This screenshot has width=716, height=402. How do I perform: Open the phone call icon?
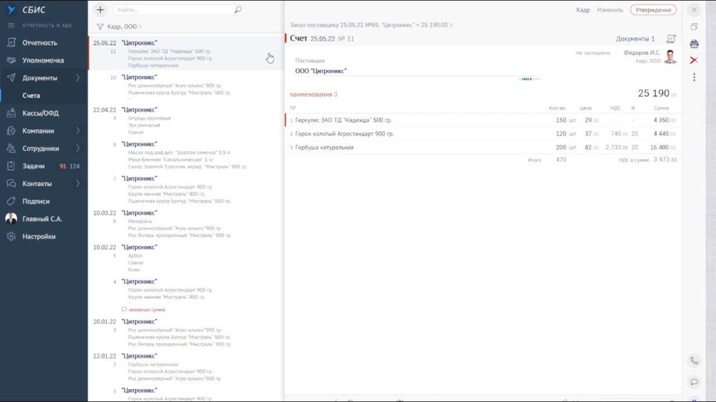694,361
